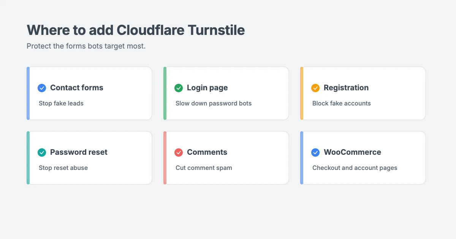Click the blue checkmark icon beside WooCommerce
Image resolution: width=456 pixels, height=239 pixels.
[315, 153]
